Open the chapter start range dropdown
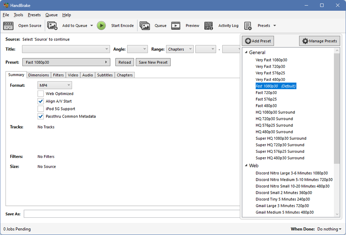This screenshot has width=346, height=235. coord(206,49)
